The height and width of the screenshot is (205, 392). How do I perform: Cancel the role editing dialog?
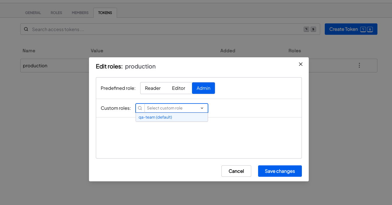[x=236, y=171]
